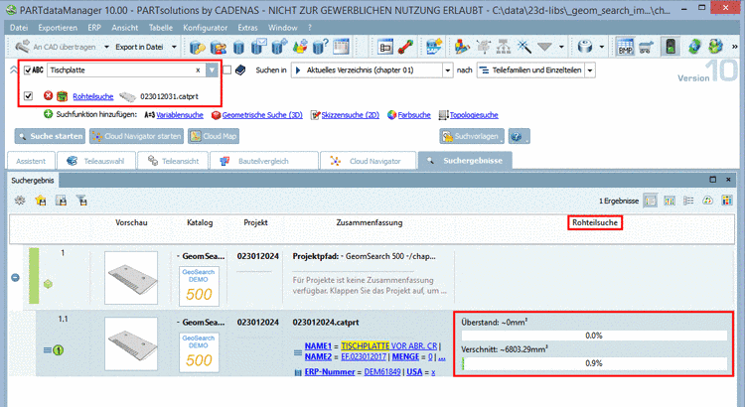Click the Cloud Map button
745x407 pixels.
click(x=214, y=136)
